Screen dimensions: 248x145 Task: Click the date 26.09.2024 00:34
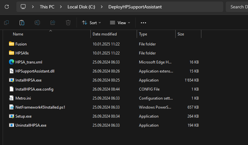[x=106, y=116]
